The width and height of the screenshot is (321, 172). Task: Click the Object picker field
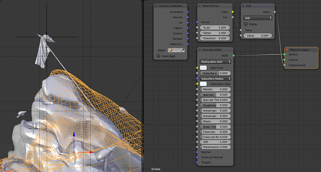(x=176, y=50)
